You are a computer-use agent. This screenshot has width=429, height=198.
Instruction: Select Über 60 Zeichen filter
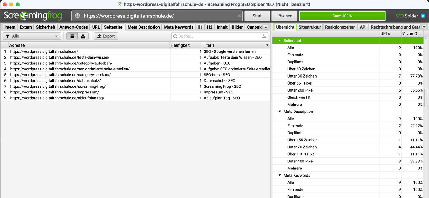(348, 69)
